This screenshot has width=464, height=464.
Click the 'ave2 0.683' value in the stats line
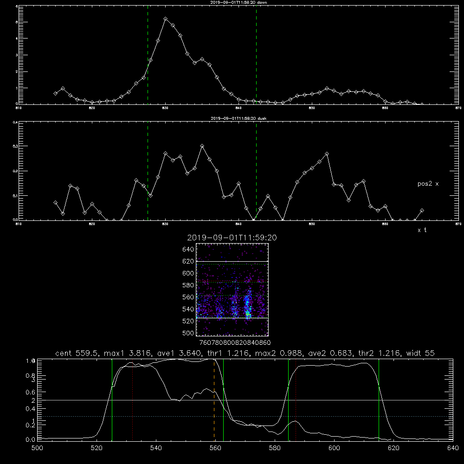330,353
